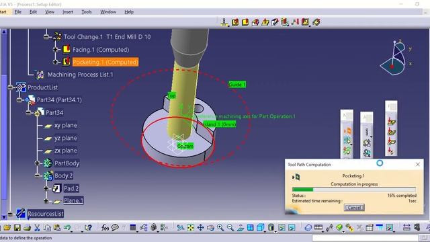This screenshot has width=430, height=242.
Task: Print using the printer icon
Action: tap(27, 227)
